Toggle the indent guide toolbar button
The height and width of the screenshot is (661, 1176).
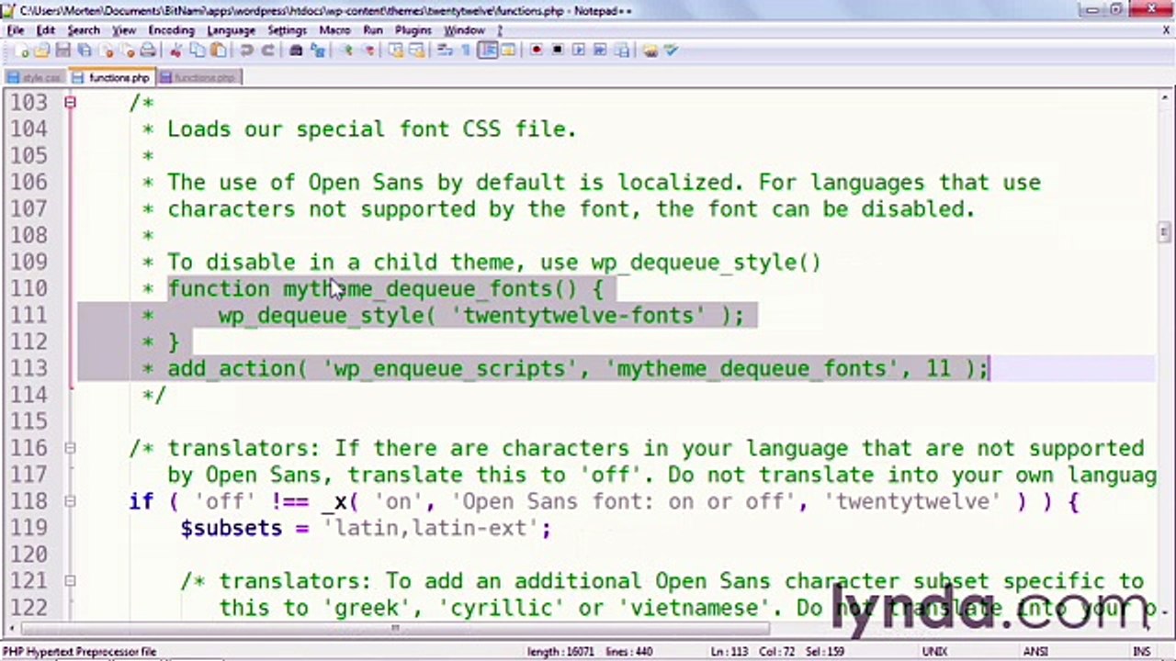coord(487,50)
